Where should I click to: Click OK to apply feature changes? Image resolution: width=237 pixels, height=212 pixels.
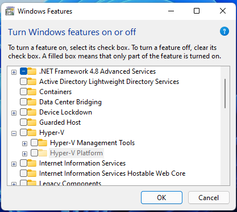click(x=161, y=198)
